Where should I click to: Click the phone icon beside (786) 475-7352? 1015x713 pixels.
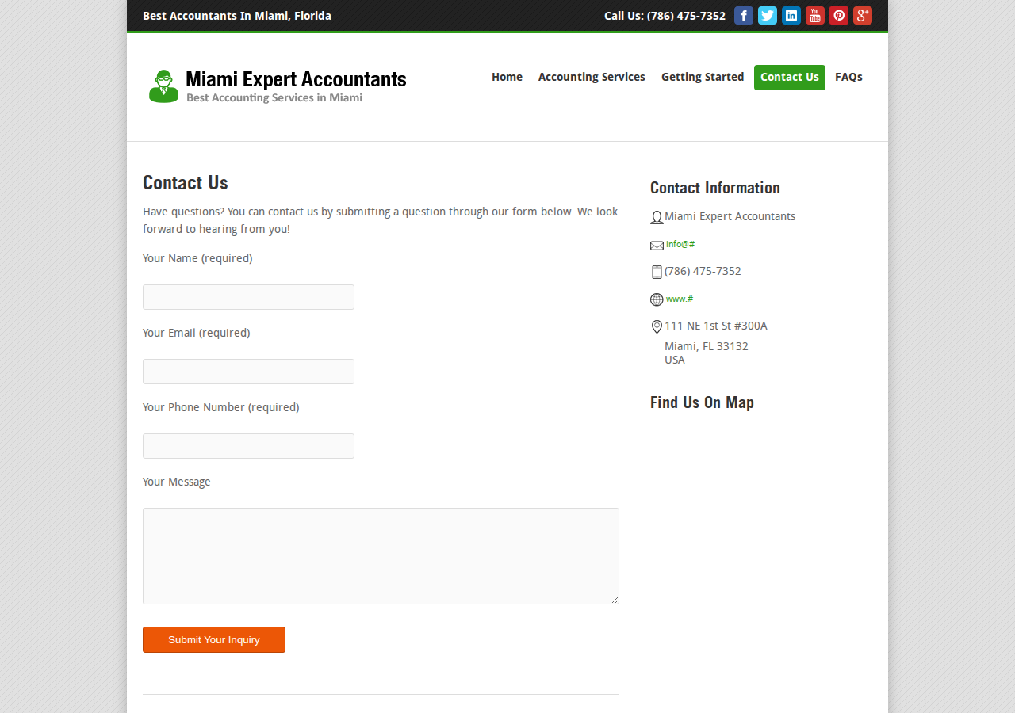click(657, 272)
